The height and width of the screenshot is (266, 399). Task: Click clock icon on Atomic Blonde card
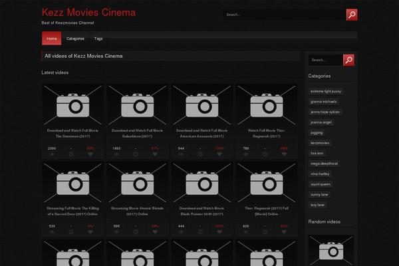tap(136, 232)
